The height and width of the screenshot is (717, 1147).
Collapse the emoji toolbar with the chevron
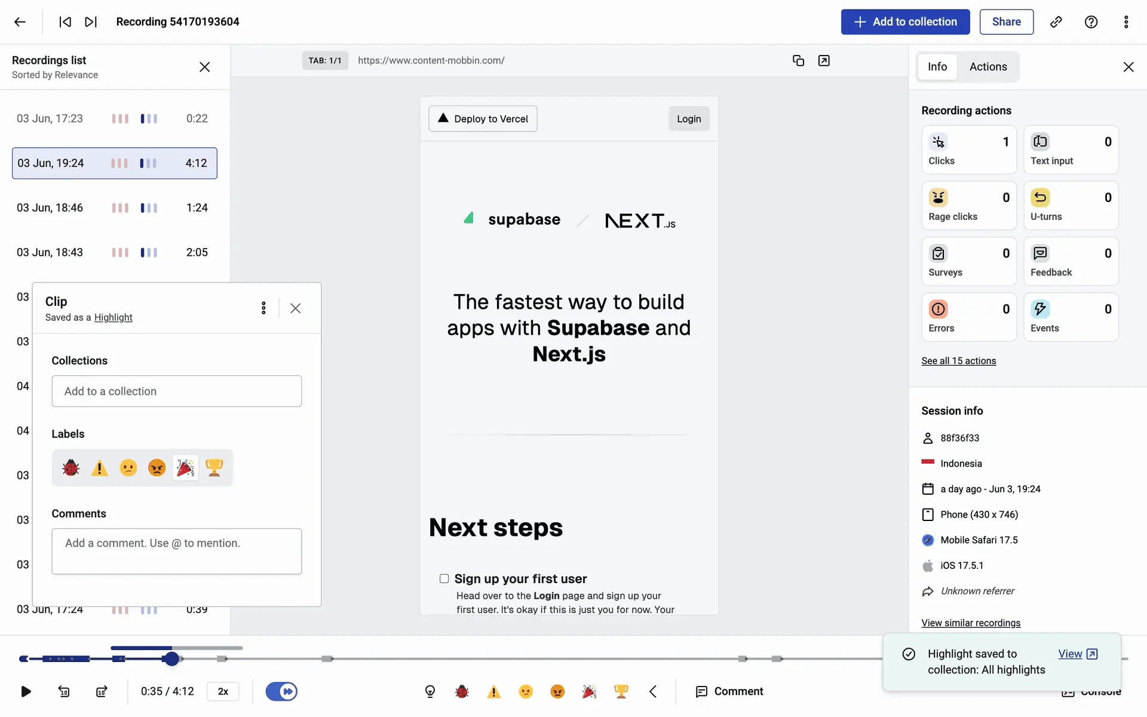pyautogui.click(x=653, y=691)
